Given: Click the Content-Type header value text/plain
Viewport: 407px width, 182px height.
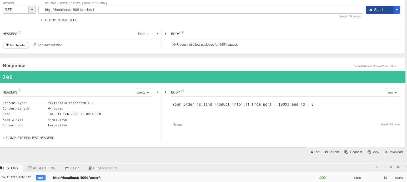Looking at the screenshot, I should 71,103.
